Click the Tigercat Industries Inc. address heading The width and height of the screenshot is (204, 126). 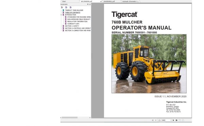176,102
